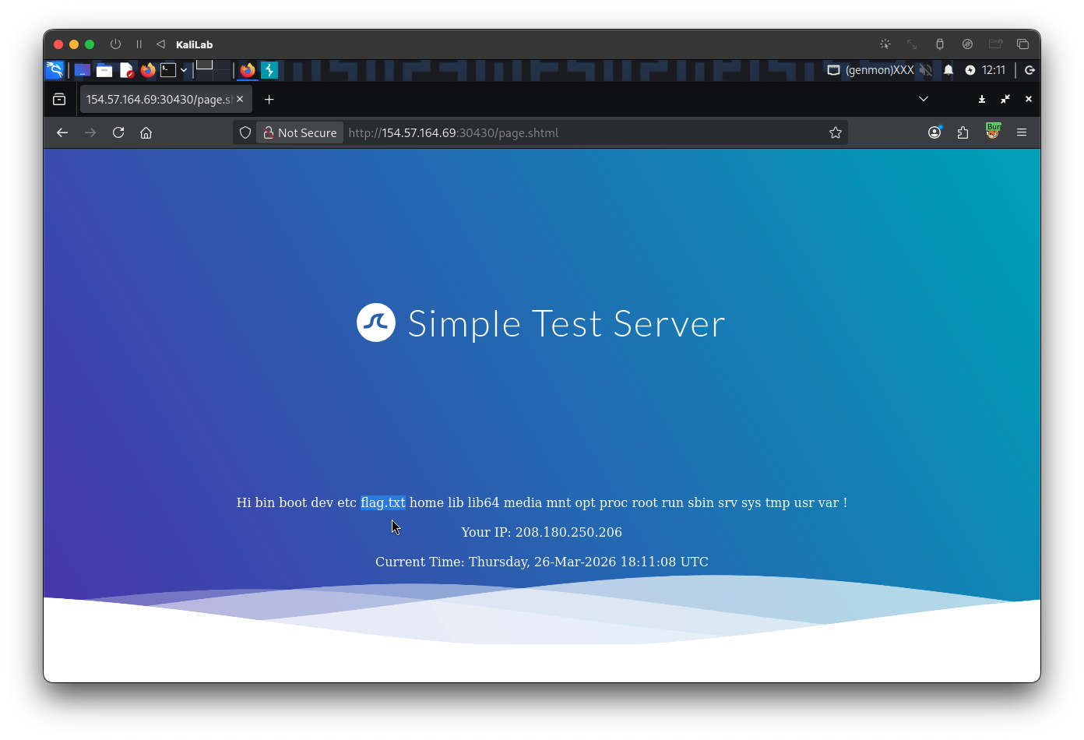
Task: Navigate back to the previous page
Action: pyautogui.click(x=62, y=132)
